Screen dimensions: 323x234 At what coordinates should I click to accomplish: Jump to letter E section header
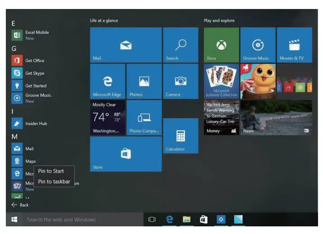14,23
